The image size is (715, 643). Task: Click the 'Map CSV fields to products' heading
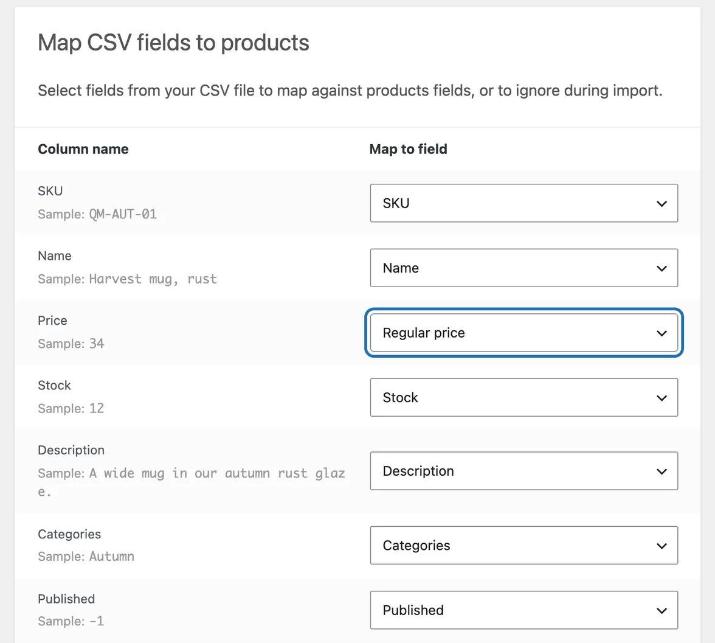(173, 43)
